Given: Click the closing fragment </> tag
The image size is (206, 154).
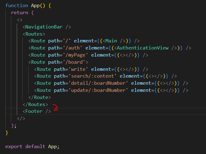Looking at the screenshot, I should tap(21, 118).
